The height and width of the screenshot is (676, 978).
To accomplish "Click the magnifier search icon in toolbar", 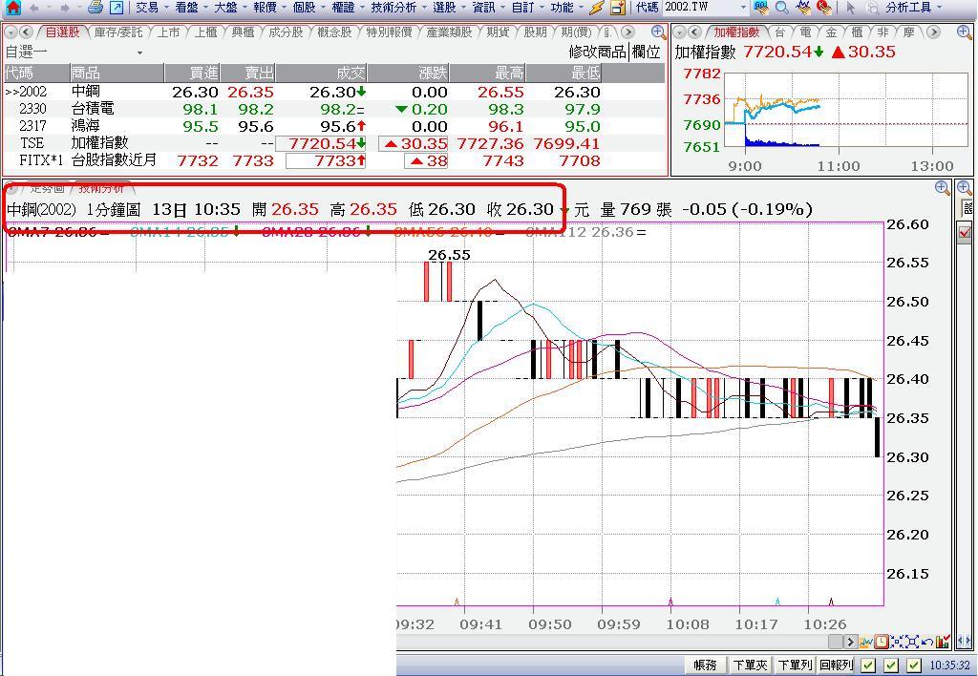I will pyautogui.click(x=781, y=8).
